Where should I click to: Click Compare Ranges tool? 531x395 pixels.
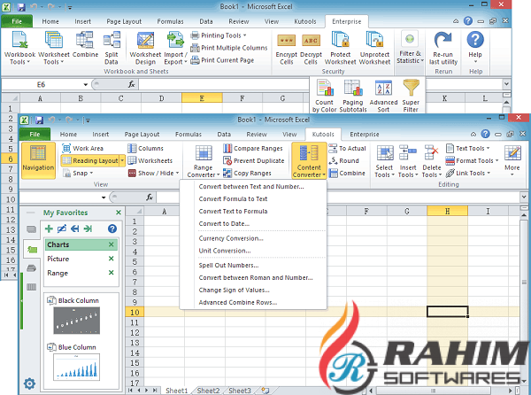tap(252, 149)
